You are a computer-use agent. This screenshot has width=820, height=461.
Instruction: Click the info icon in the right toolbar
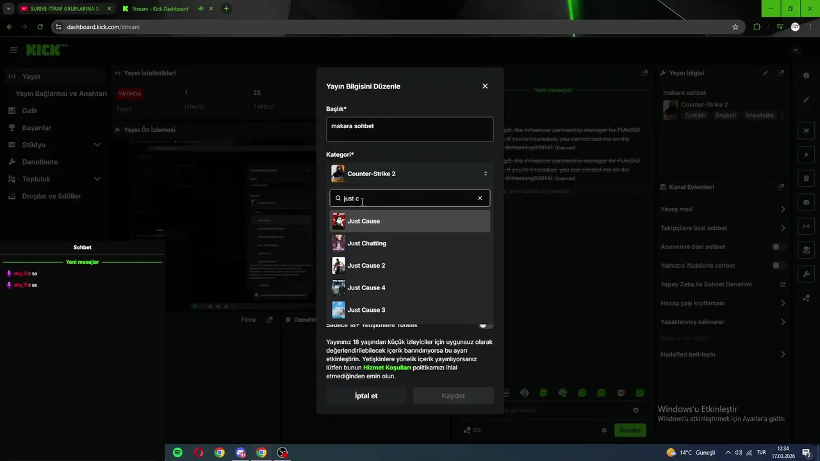806,76
